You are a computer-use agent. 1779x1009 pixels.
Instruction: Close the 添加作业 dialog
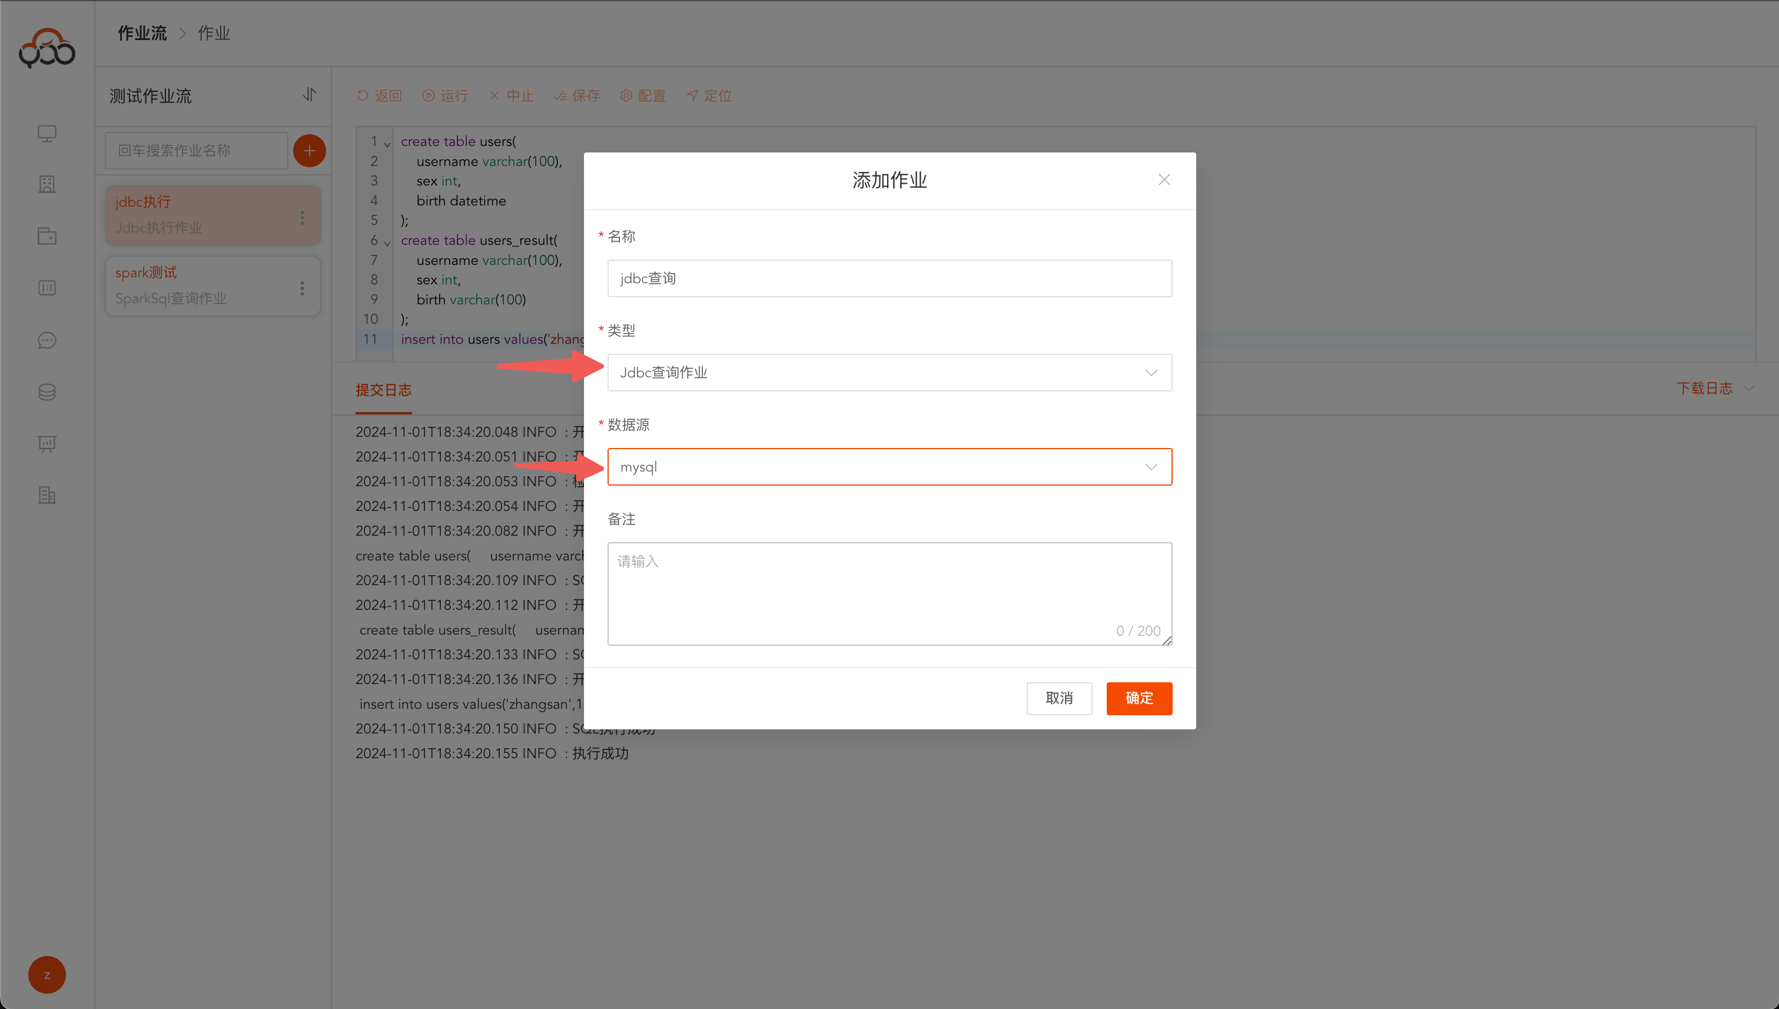click(1164, 180)
